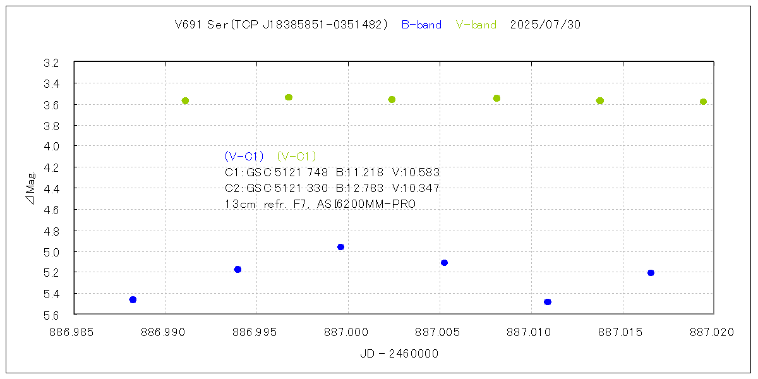This screenshot has width=758, height=379.
Task: Select the faintest blue point near 887.011
Action: [x=548, y=302]
